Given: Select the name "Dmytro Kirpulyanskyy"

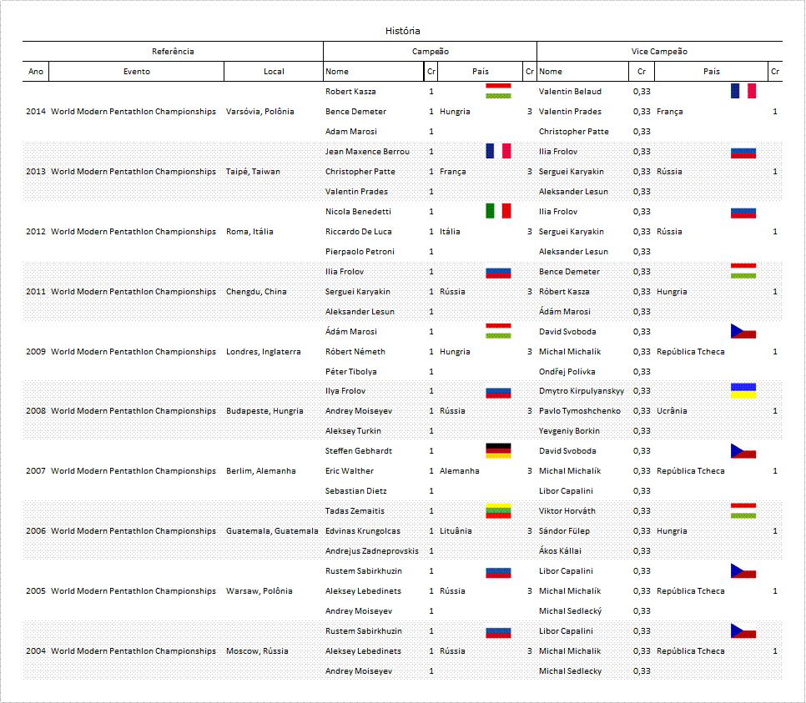Looking at the screenshot, I should pyautogui.click(x=582, y=391).
